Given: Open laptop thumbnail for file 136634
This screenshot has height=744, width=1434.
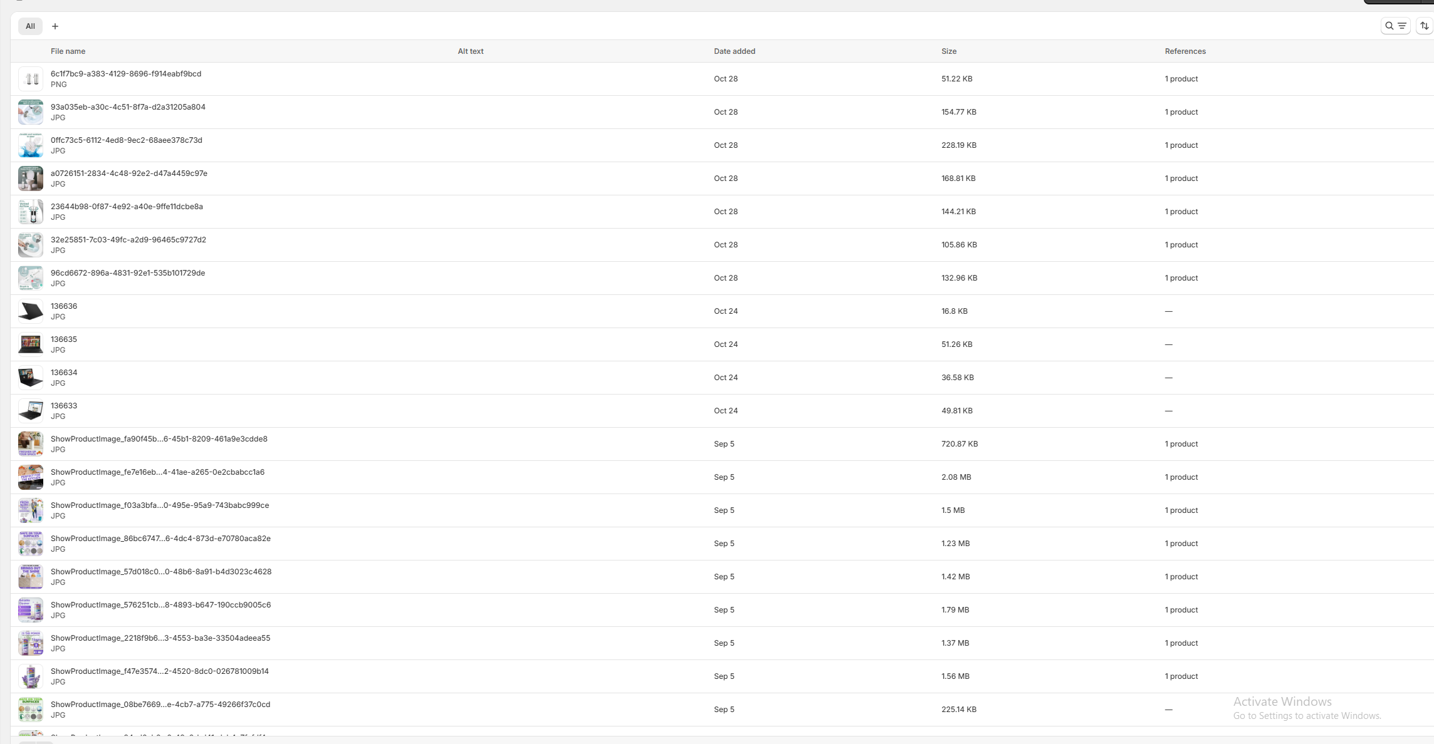Looking at the screenshot, I should [x=31, y=378].
